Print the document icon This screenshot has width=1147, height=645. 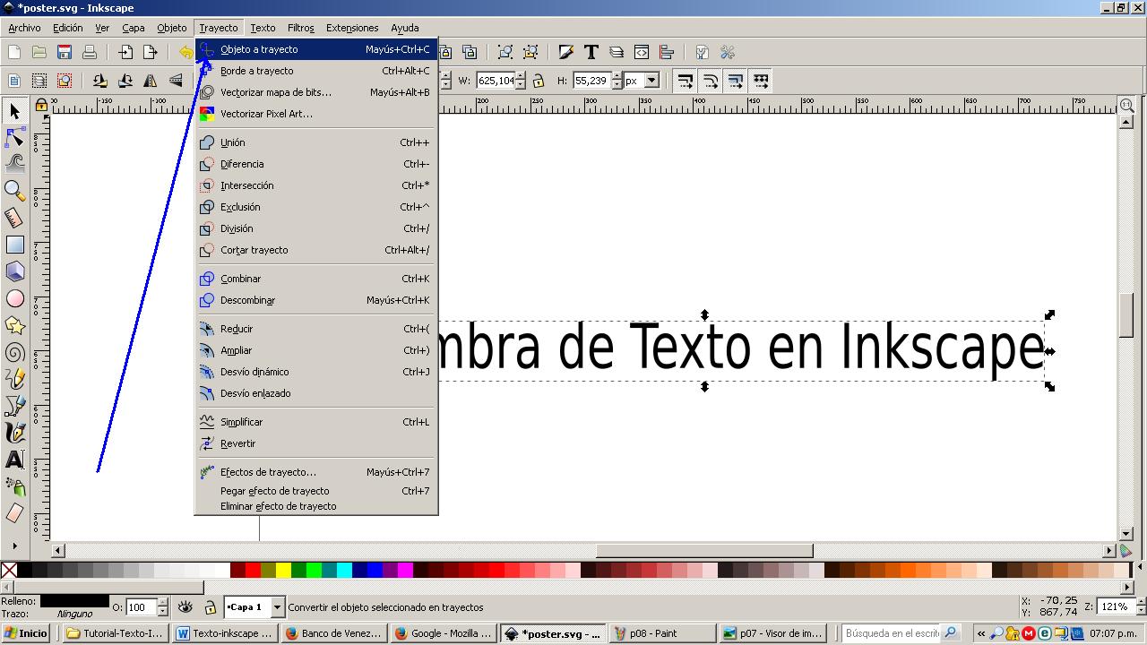90,53
